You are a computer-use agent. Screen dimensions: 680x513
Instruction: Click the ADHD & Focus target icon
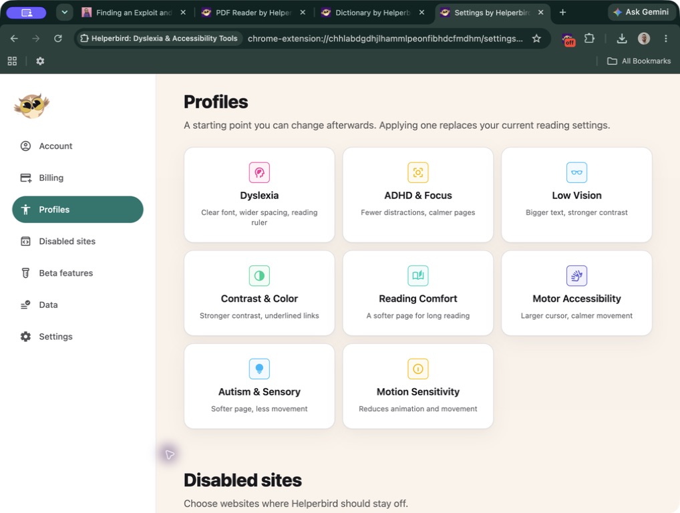[418, 172]
